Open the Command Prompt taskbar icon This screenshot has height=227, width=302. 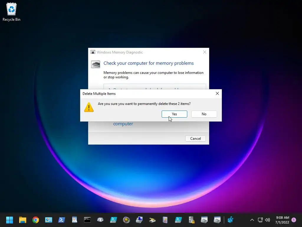(x=87, y=220)
